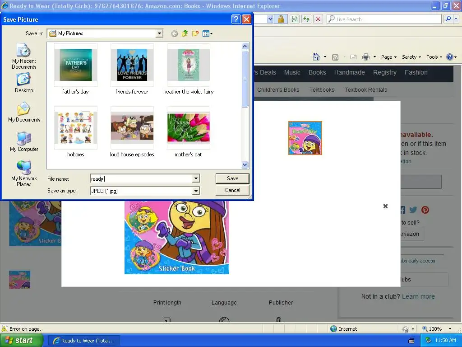
Task: Open the Fashion nav item
Action: tap(416, 73)
